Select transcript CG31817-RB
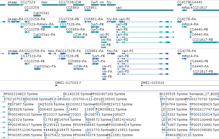This screenshot has width=219, height=139. [x=203, y=40]
